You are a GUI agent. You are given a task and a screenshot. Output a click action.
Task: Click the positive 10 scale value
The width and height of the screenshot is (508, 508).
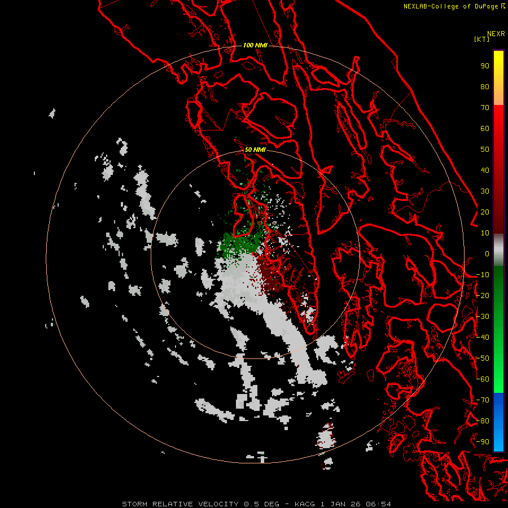[485, 233]
